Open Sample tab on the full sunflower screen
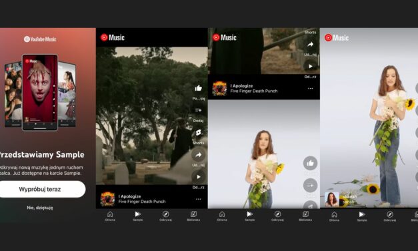 tap(362, 216)
